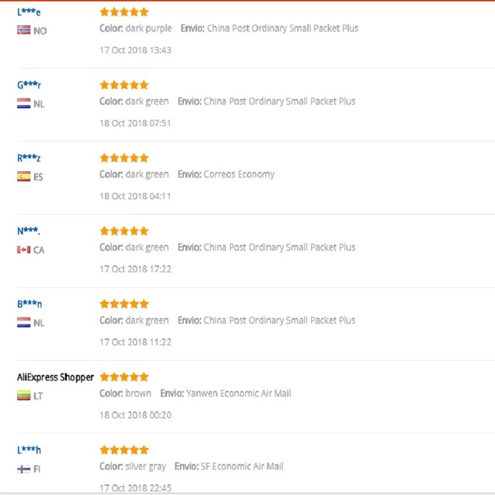Open reviewer B***n profile name
495x495 pixels.
tap(30, 304)
